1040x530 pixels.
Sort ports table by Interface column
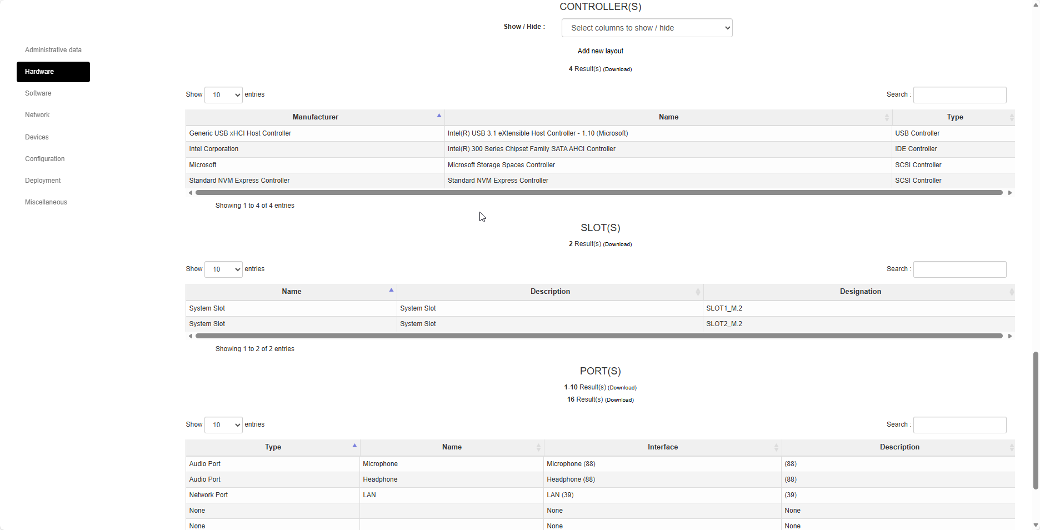662,447
